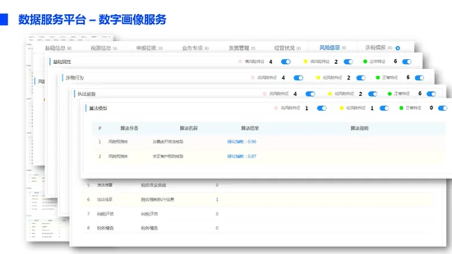Open the 涉税情报 tab
The height and width of the screenshot is (254, 452).
[378, 47]
